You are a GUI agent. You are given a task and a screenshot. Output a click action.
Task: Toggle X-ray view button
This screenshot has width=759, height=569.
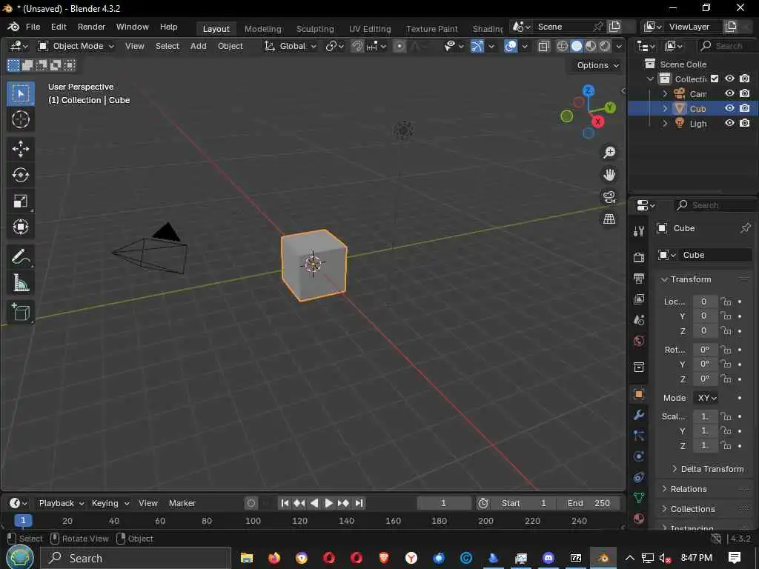(x=543, y=46)
